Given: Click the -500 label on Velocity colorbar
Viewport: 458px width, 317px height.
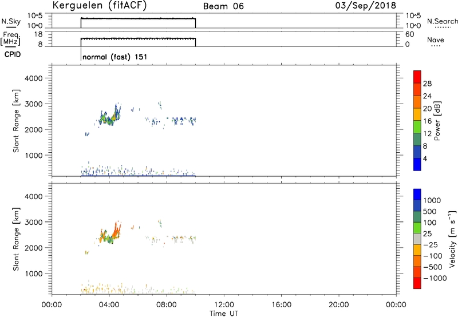Looking at the screenshot, I should (x=433, y=267).
